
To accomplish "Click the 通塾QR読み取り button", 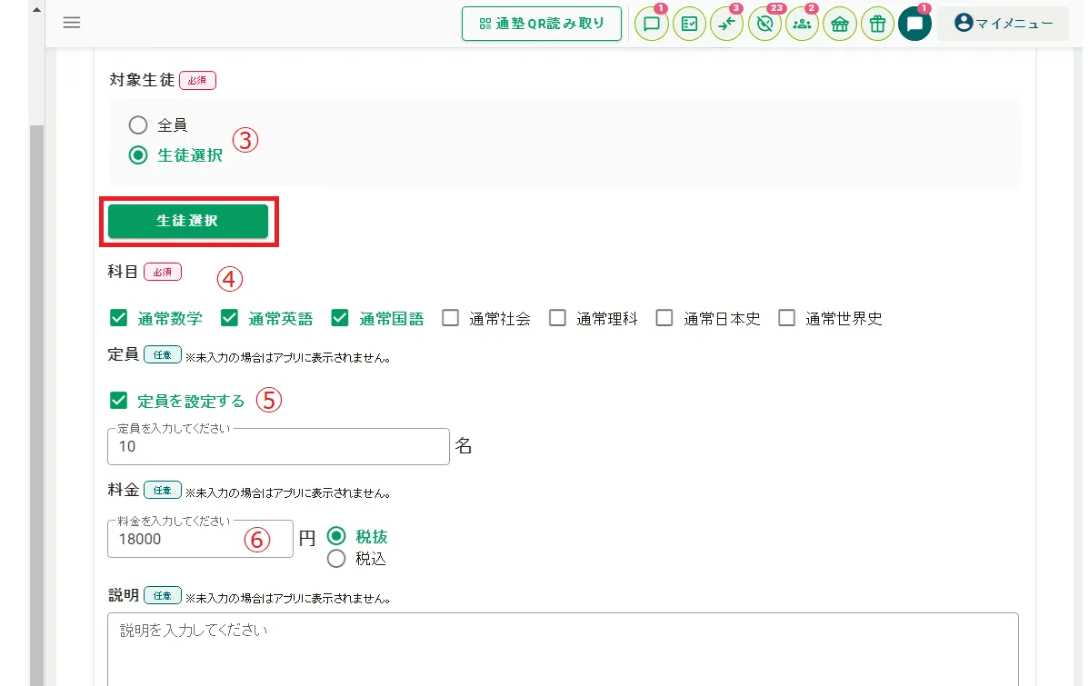I will coord(542,24).
